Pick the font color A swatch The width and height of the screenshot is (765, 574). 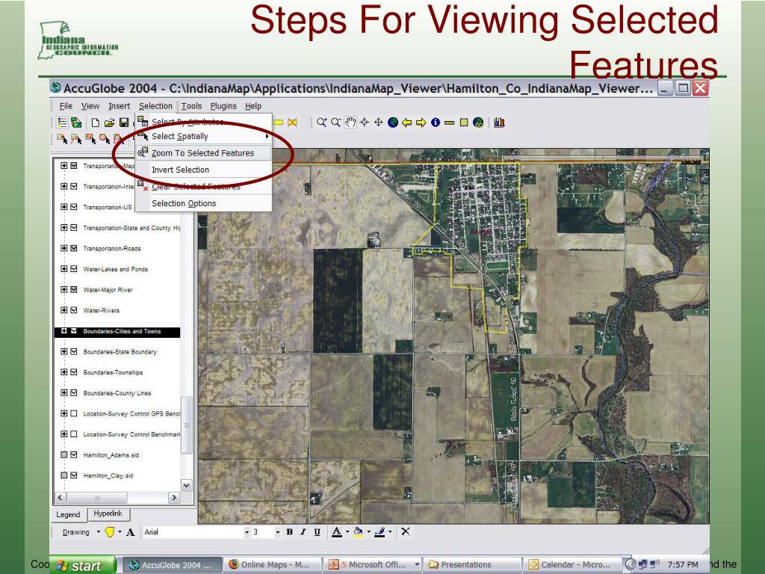tap(337, 532)
